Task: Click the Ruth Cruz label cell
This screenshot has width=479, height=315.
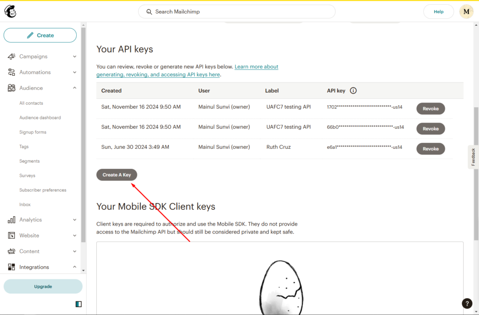Action: pos(278,147)
